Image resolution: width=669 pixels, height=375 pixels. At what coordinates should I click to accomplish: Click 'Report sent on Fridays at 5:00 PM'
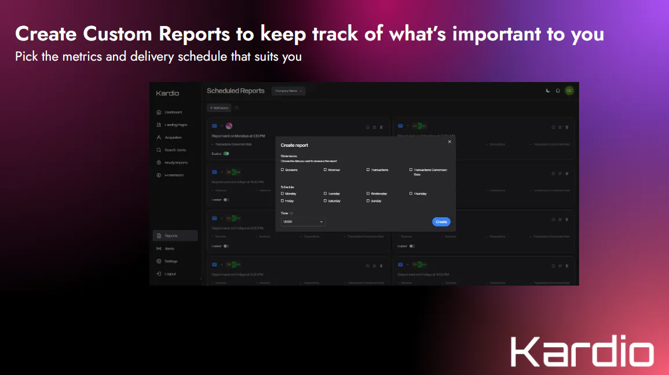coord(237,274)
